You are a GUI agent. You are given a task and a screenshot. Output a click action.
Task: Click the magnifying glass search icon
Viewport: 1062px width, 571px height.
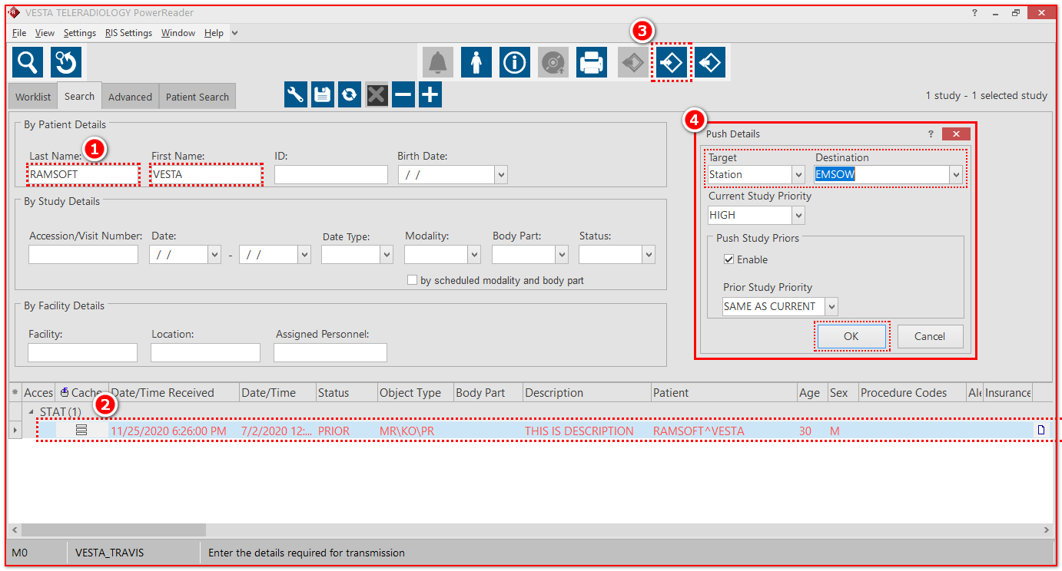tap(28, 62)
